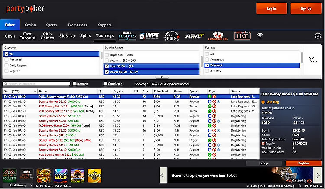325x189 pixels.
Task: Click the Format list scrollbar
Action: (302, 57)
